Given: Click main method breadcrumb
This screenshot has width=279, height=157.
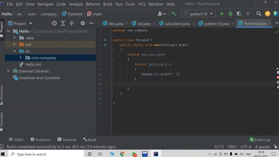Looking at the screenshot, I should pos(94,14).
